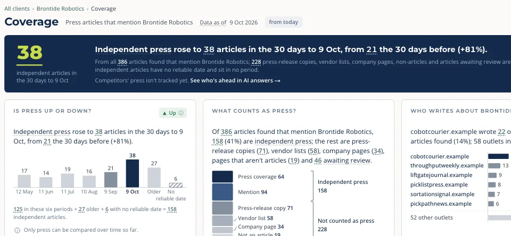Select the 9 Sep bar in the chart

[111, 180]
